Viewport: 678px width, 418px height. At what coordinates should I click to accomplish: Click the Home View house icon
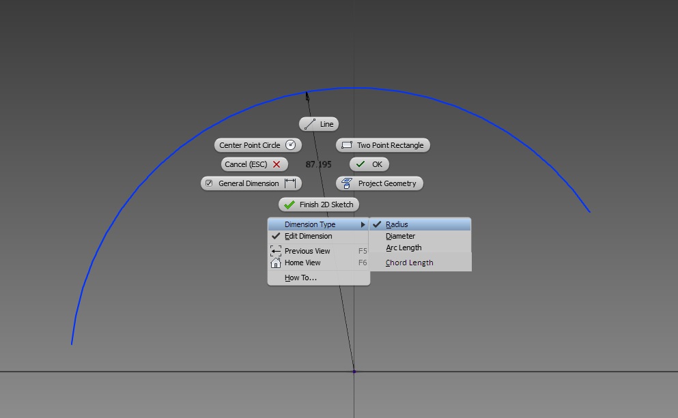[x=276, y=263]
